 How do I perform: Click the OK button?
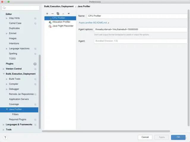click(x=178, y=137)
